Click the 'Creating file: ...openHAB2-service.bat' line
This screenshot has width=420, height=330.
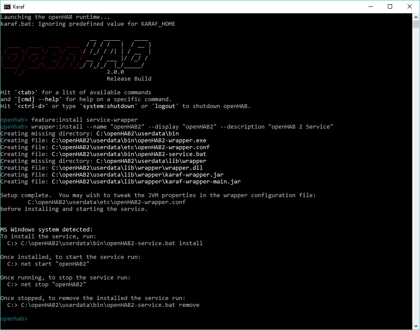click(x=103, y=154)
